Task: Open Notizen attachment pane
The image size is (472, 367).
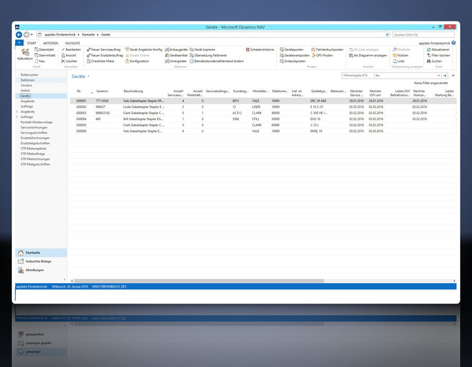Action: click(400, 56)
